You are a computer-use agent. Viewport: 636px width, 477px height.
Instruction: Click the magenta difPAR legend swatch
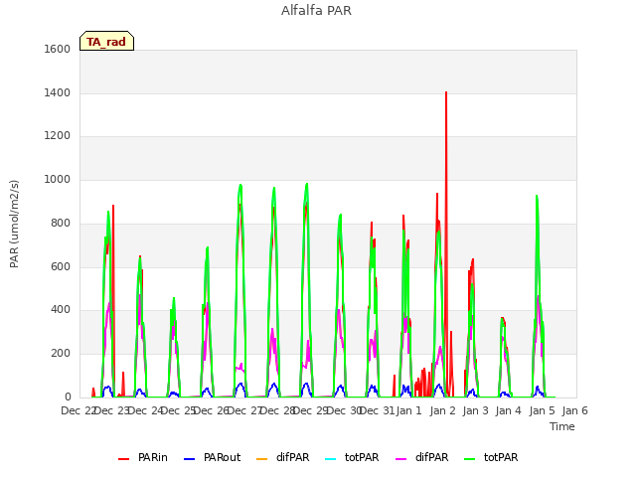tap(400, 459)
